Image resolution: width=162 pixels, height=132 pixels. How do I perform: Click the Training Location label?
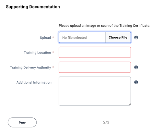click(x=37, y=53)
